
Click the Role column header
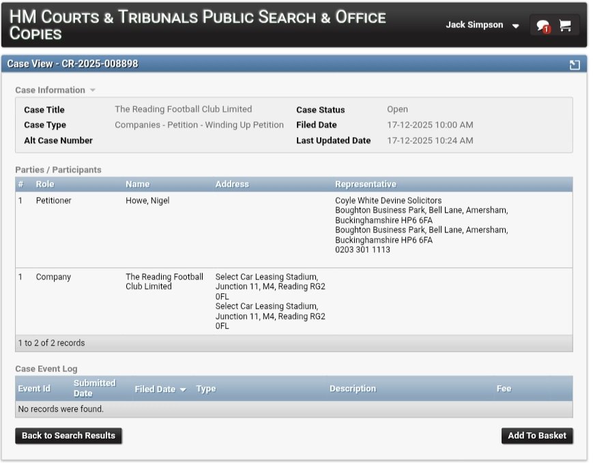tap(44, 184)
